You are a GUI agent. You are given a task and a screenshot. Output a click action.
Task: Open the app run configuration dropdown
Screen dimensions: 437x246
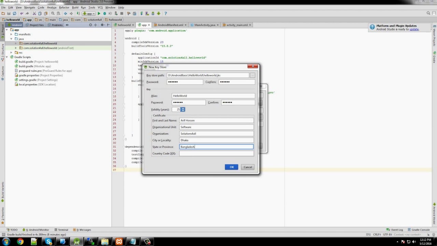coord(89,13)
